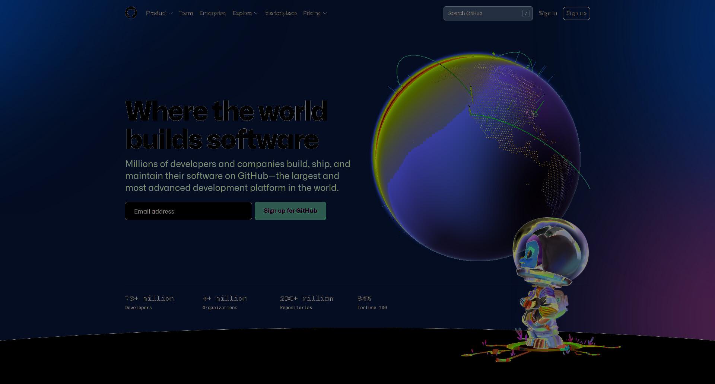Screen dimensions: 715x384
Task: Click the "4+ million" organizations statistic
Action: (x=225, y=298)
